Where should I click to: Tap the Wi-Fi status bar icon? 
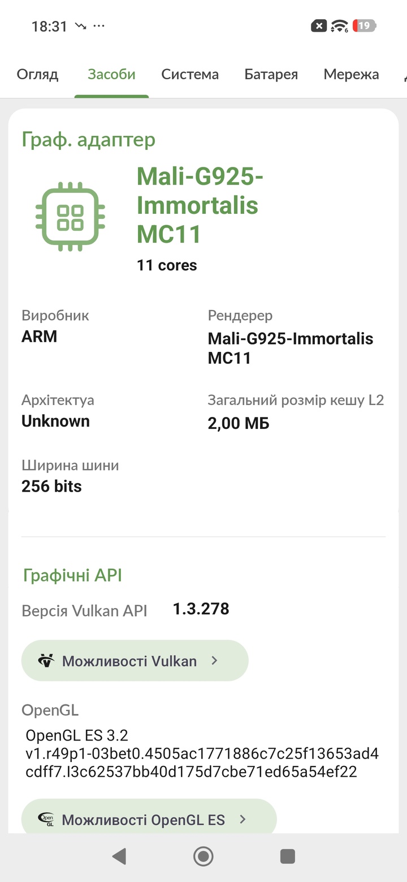point(339,25)
